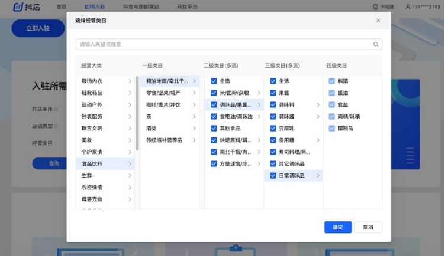Select 粮油米面/南北干... in 一级类目
Screen dimensions: 445x256
click(x=169, y=81)
